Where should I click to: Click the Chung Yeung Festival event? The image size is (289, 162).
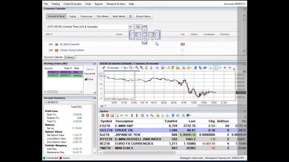pyautogui.click(x=72, y=50)
